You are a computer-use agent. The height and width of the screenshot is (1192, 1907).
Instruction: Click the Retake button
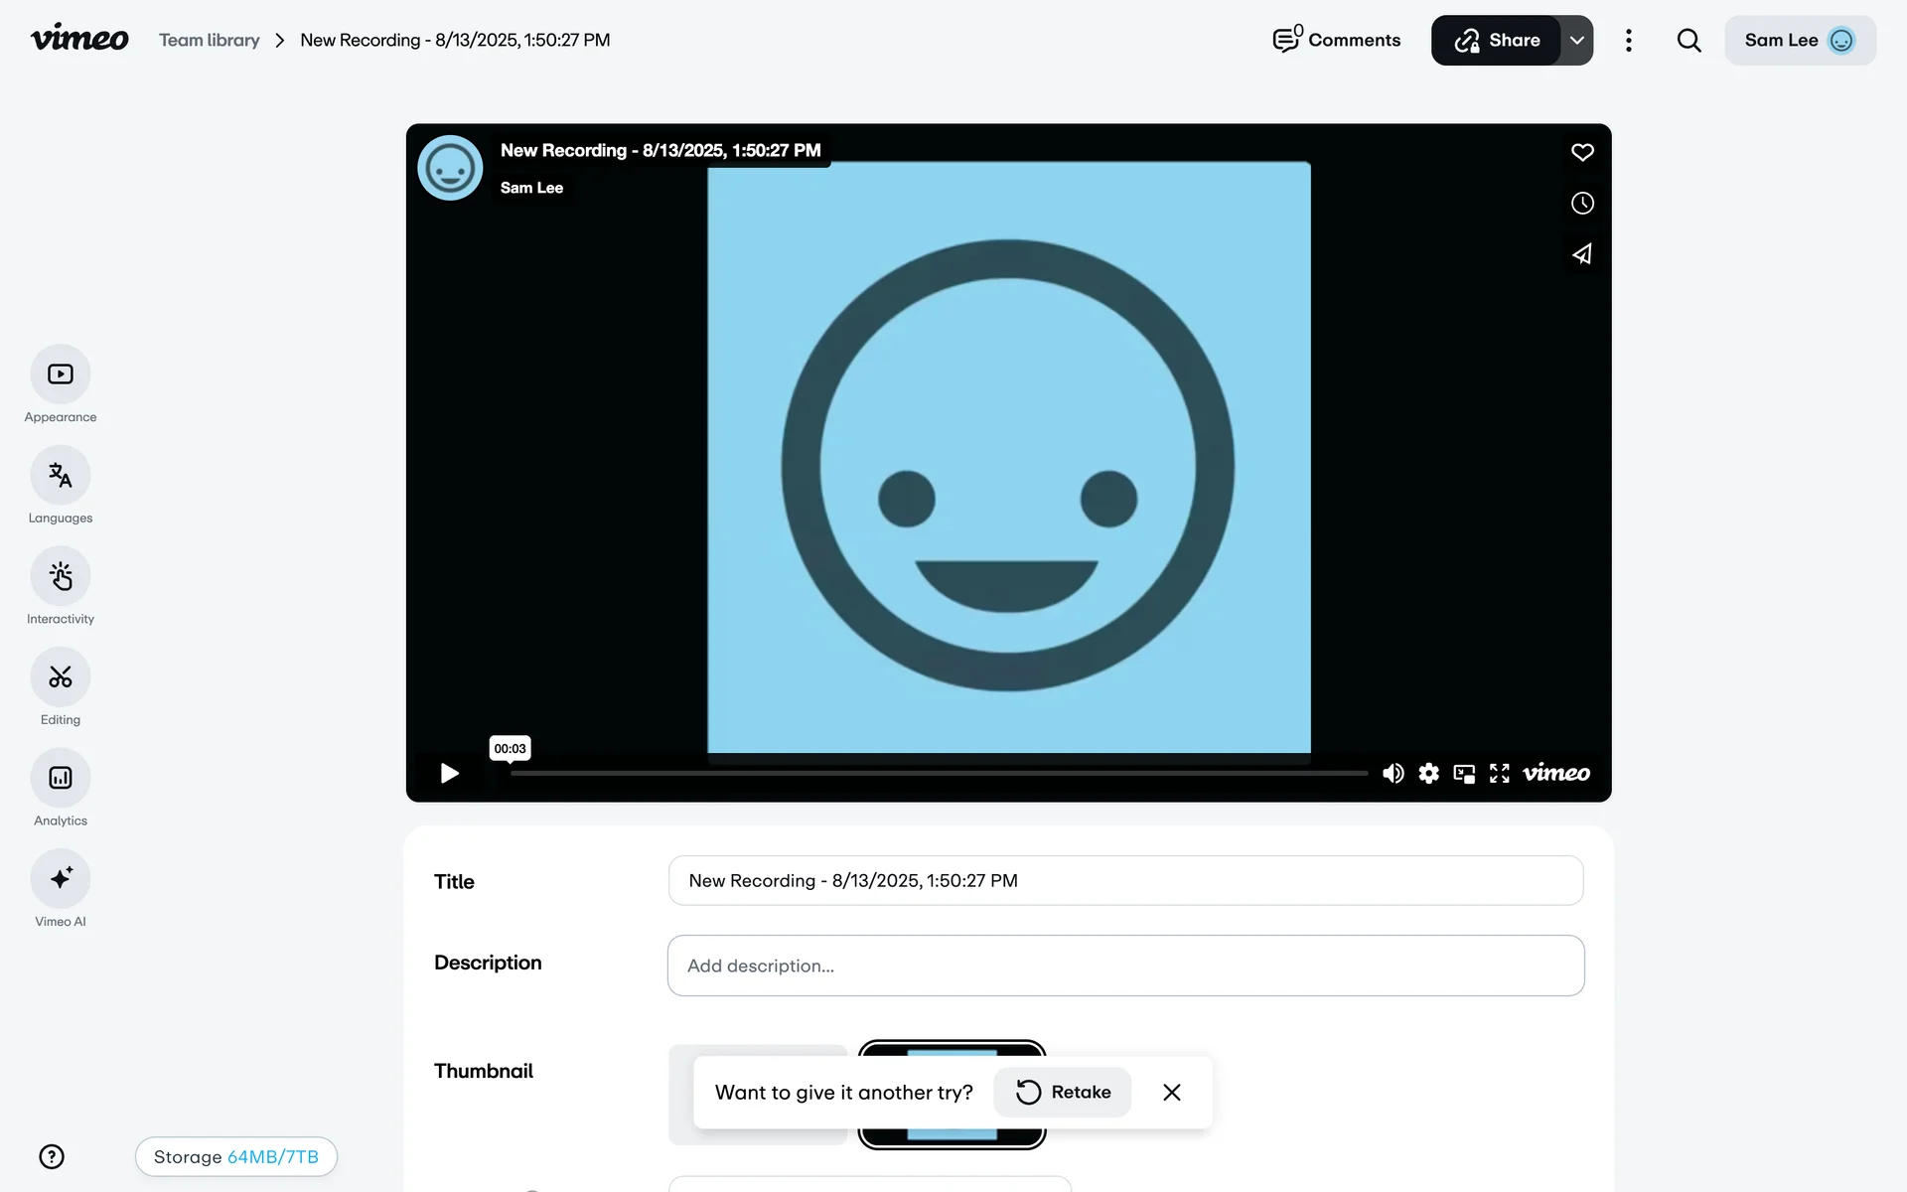click(x=1063, y=1093)
